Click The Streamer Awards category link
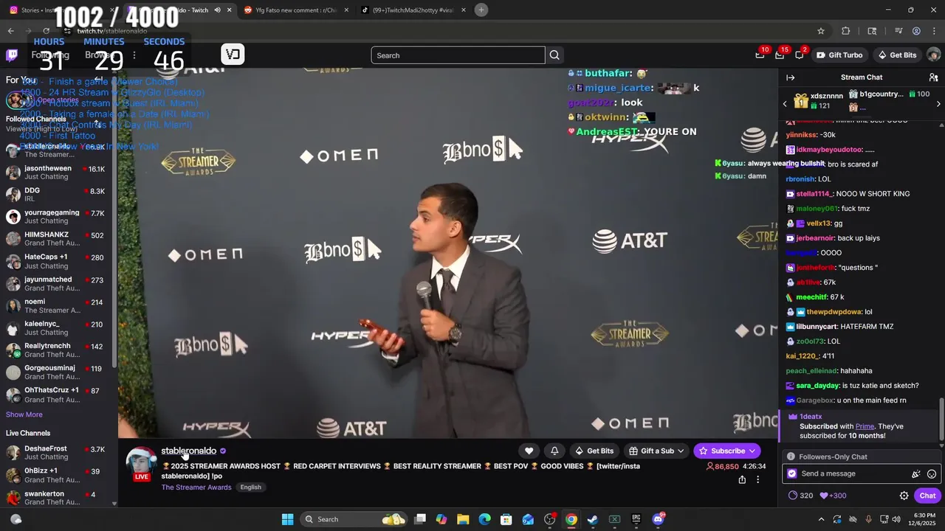The height and width of the screenshot is (531, 945). 196,487
